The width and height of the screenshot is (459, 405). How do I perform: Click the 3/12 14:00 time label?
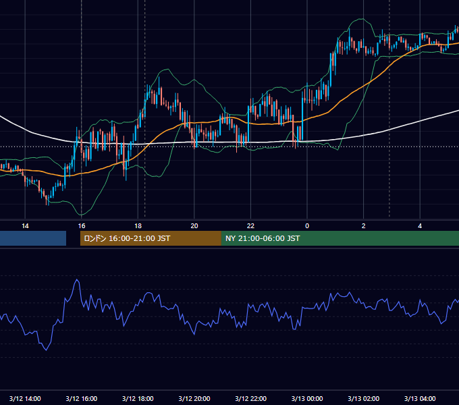click(25, 398)
